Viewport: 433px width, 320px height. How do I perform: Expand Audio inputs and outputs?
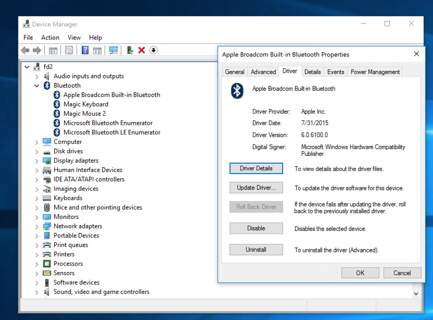click(x=37, y=76)
